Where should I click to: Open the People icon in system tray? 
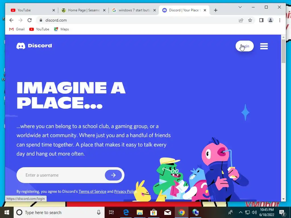[230, 212]
